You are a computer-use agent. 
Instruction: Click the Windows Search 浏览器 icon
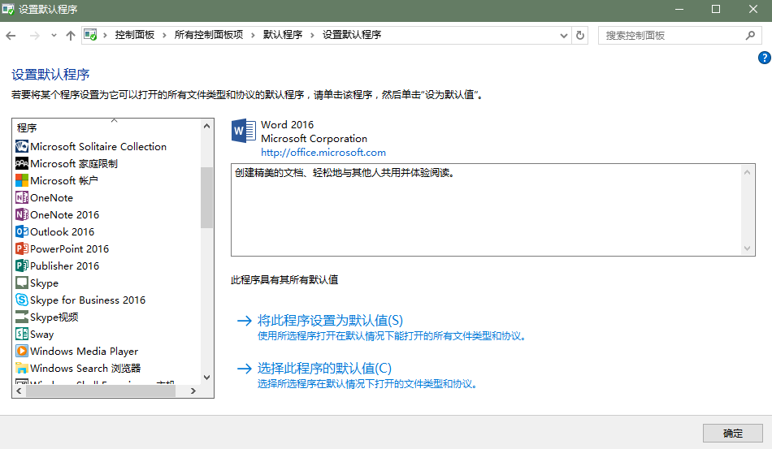tap(22, 369)
